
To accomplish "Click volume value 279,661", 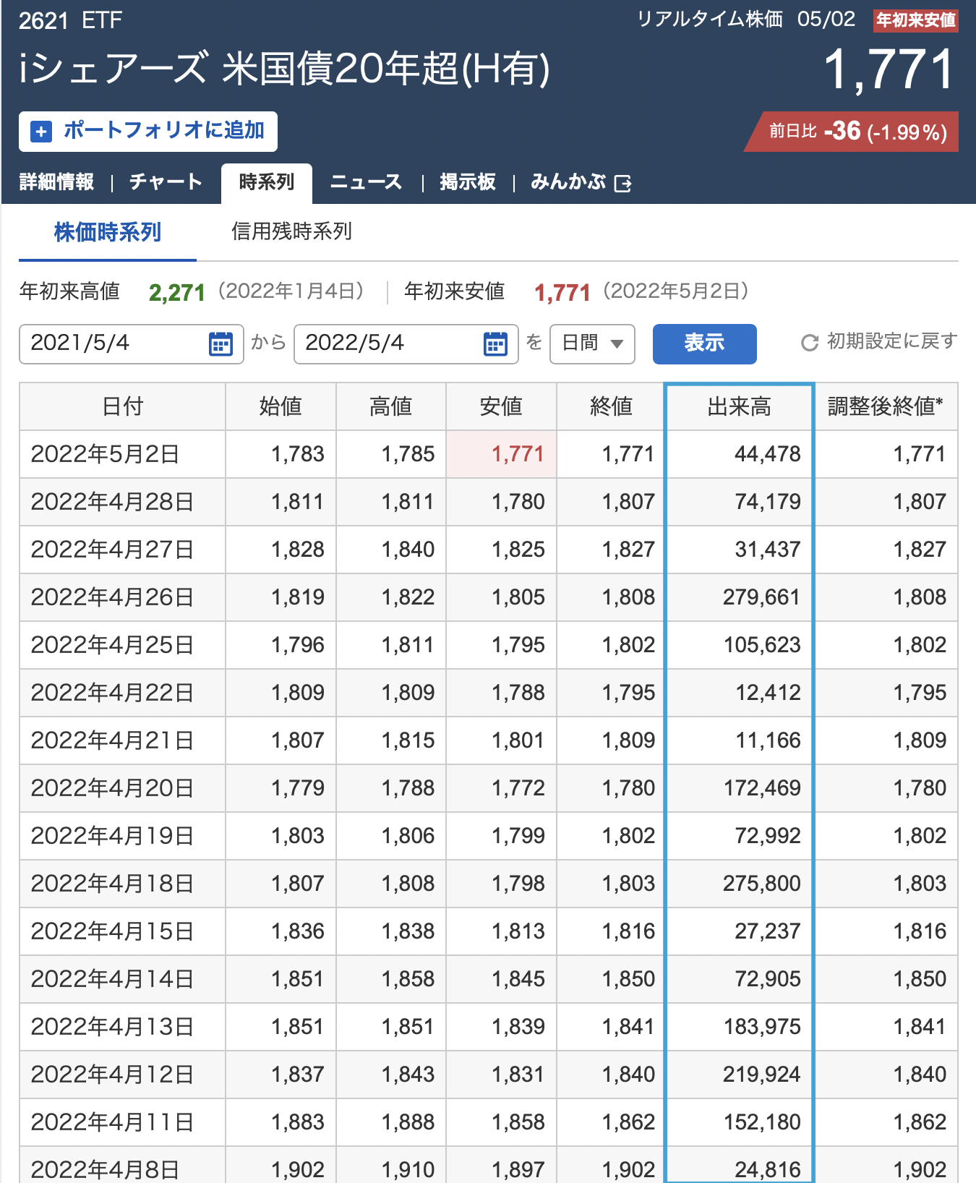I will [762, 597].
